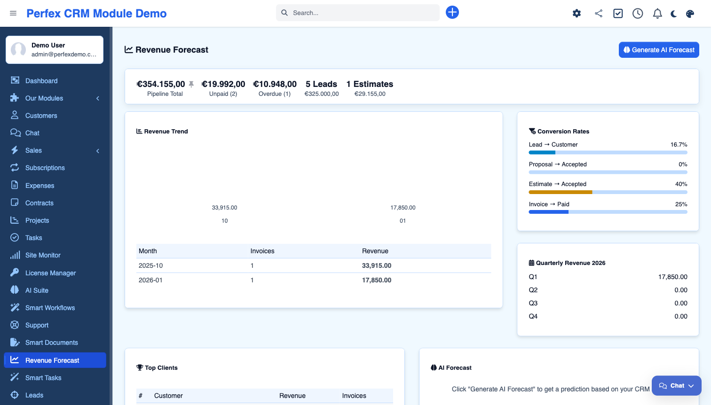Image resolution: width=711 pixels, height=405 pixels.
Task: Click the Estimate → Accepted progress bar
Action: 608,192
